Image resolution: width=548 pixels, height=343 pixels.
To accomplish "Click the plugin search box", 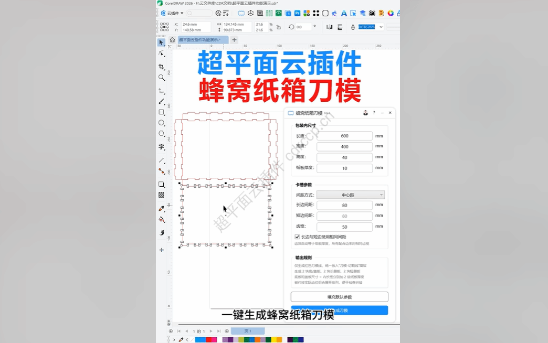I will [x=199, y=13].
